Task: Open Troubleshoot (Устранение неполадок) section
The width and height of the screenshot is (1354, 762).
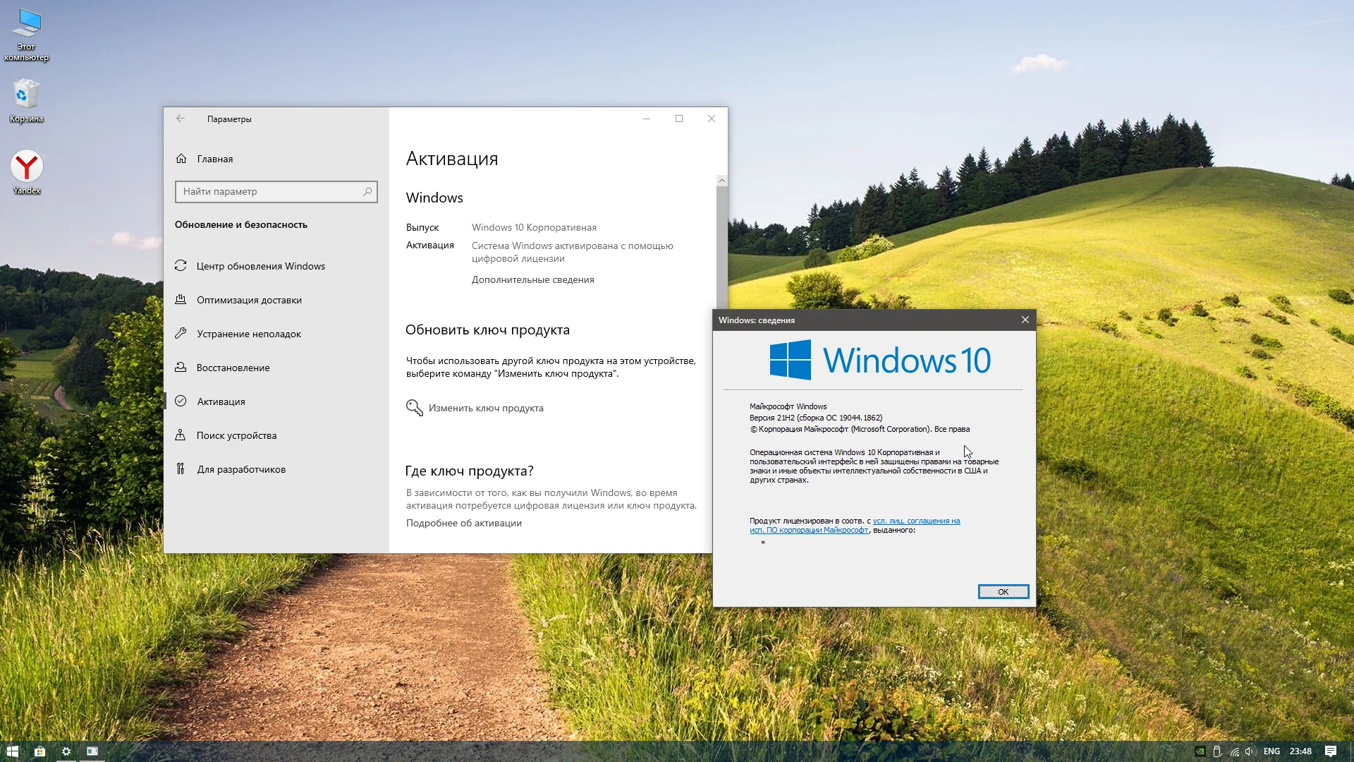Action: tap(248, 334)
